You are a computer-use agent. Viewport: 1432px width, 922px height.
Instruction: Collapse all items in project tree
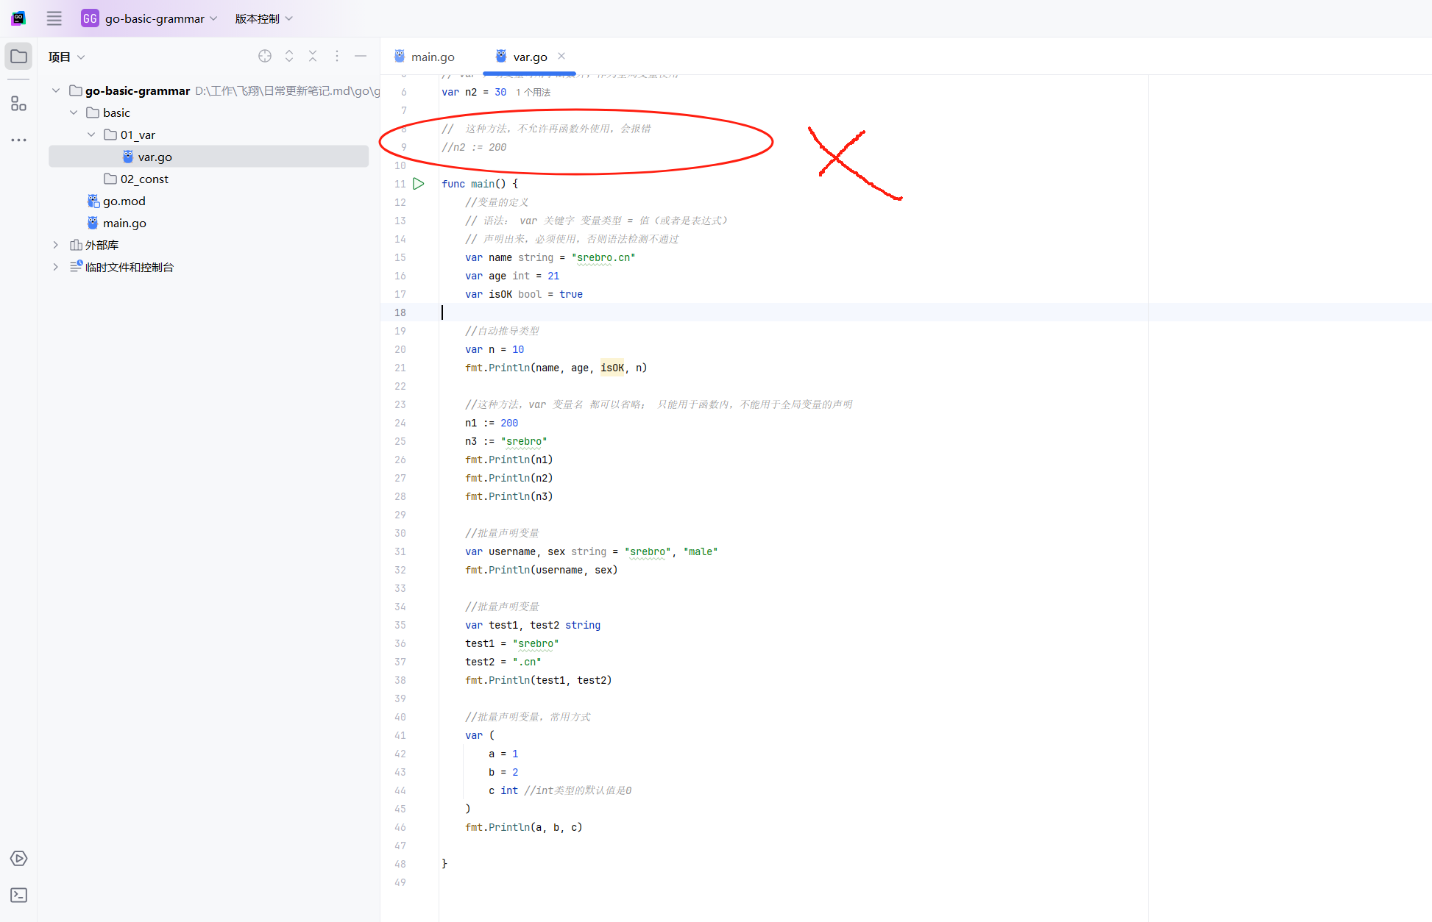tap(313, 56)
